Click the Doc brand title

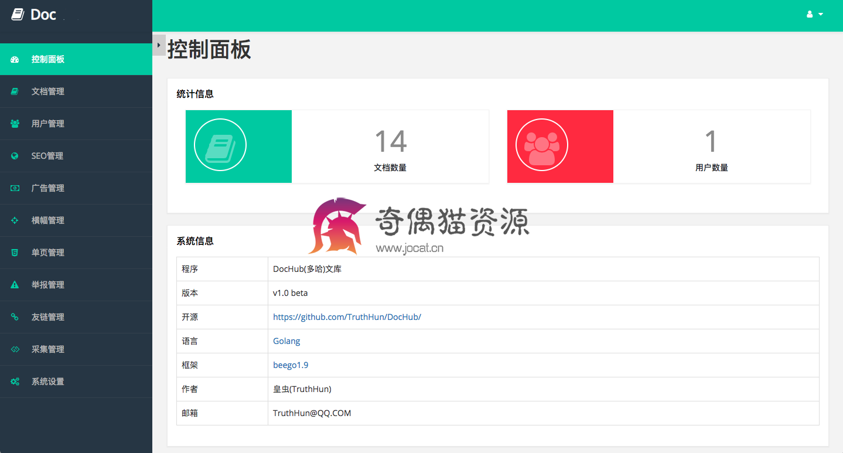(x=43, y=15)
